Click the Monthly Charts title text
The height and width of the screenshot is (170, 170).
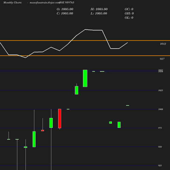coord(13,2)
